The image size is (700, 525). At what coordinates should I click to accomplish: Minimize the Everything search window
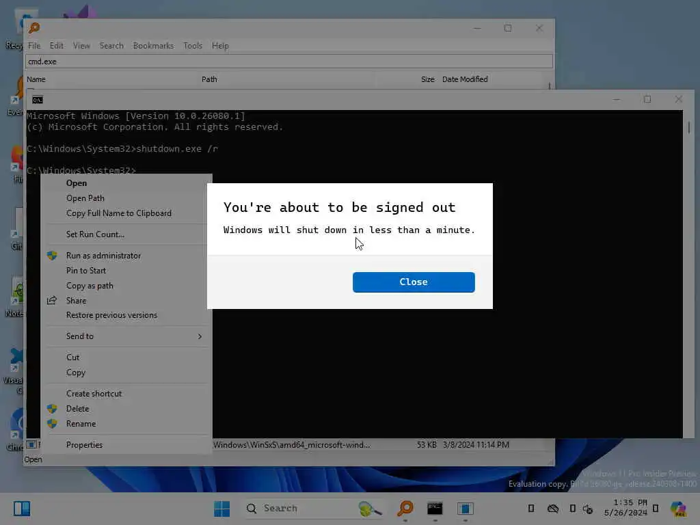tap(477, 28)
